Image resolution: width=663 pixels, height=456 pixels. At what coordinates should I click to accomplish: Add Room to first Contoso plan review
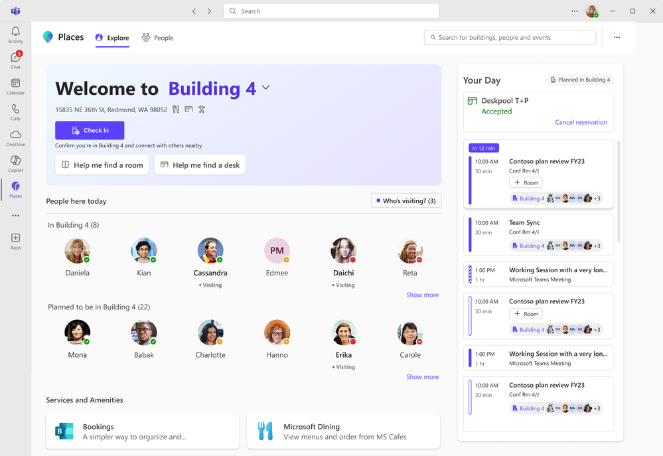pyautogui.click(x=526, y=183)
